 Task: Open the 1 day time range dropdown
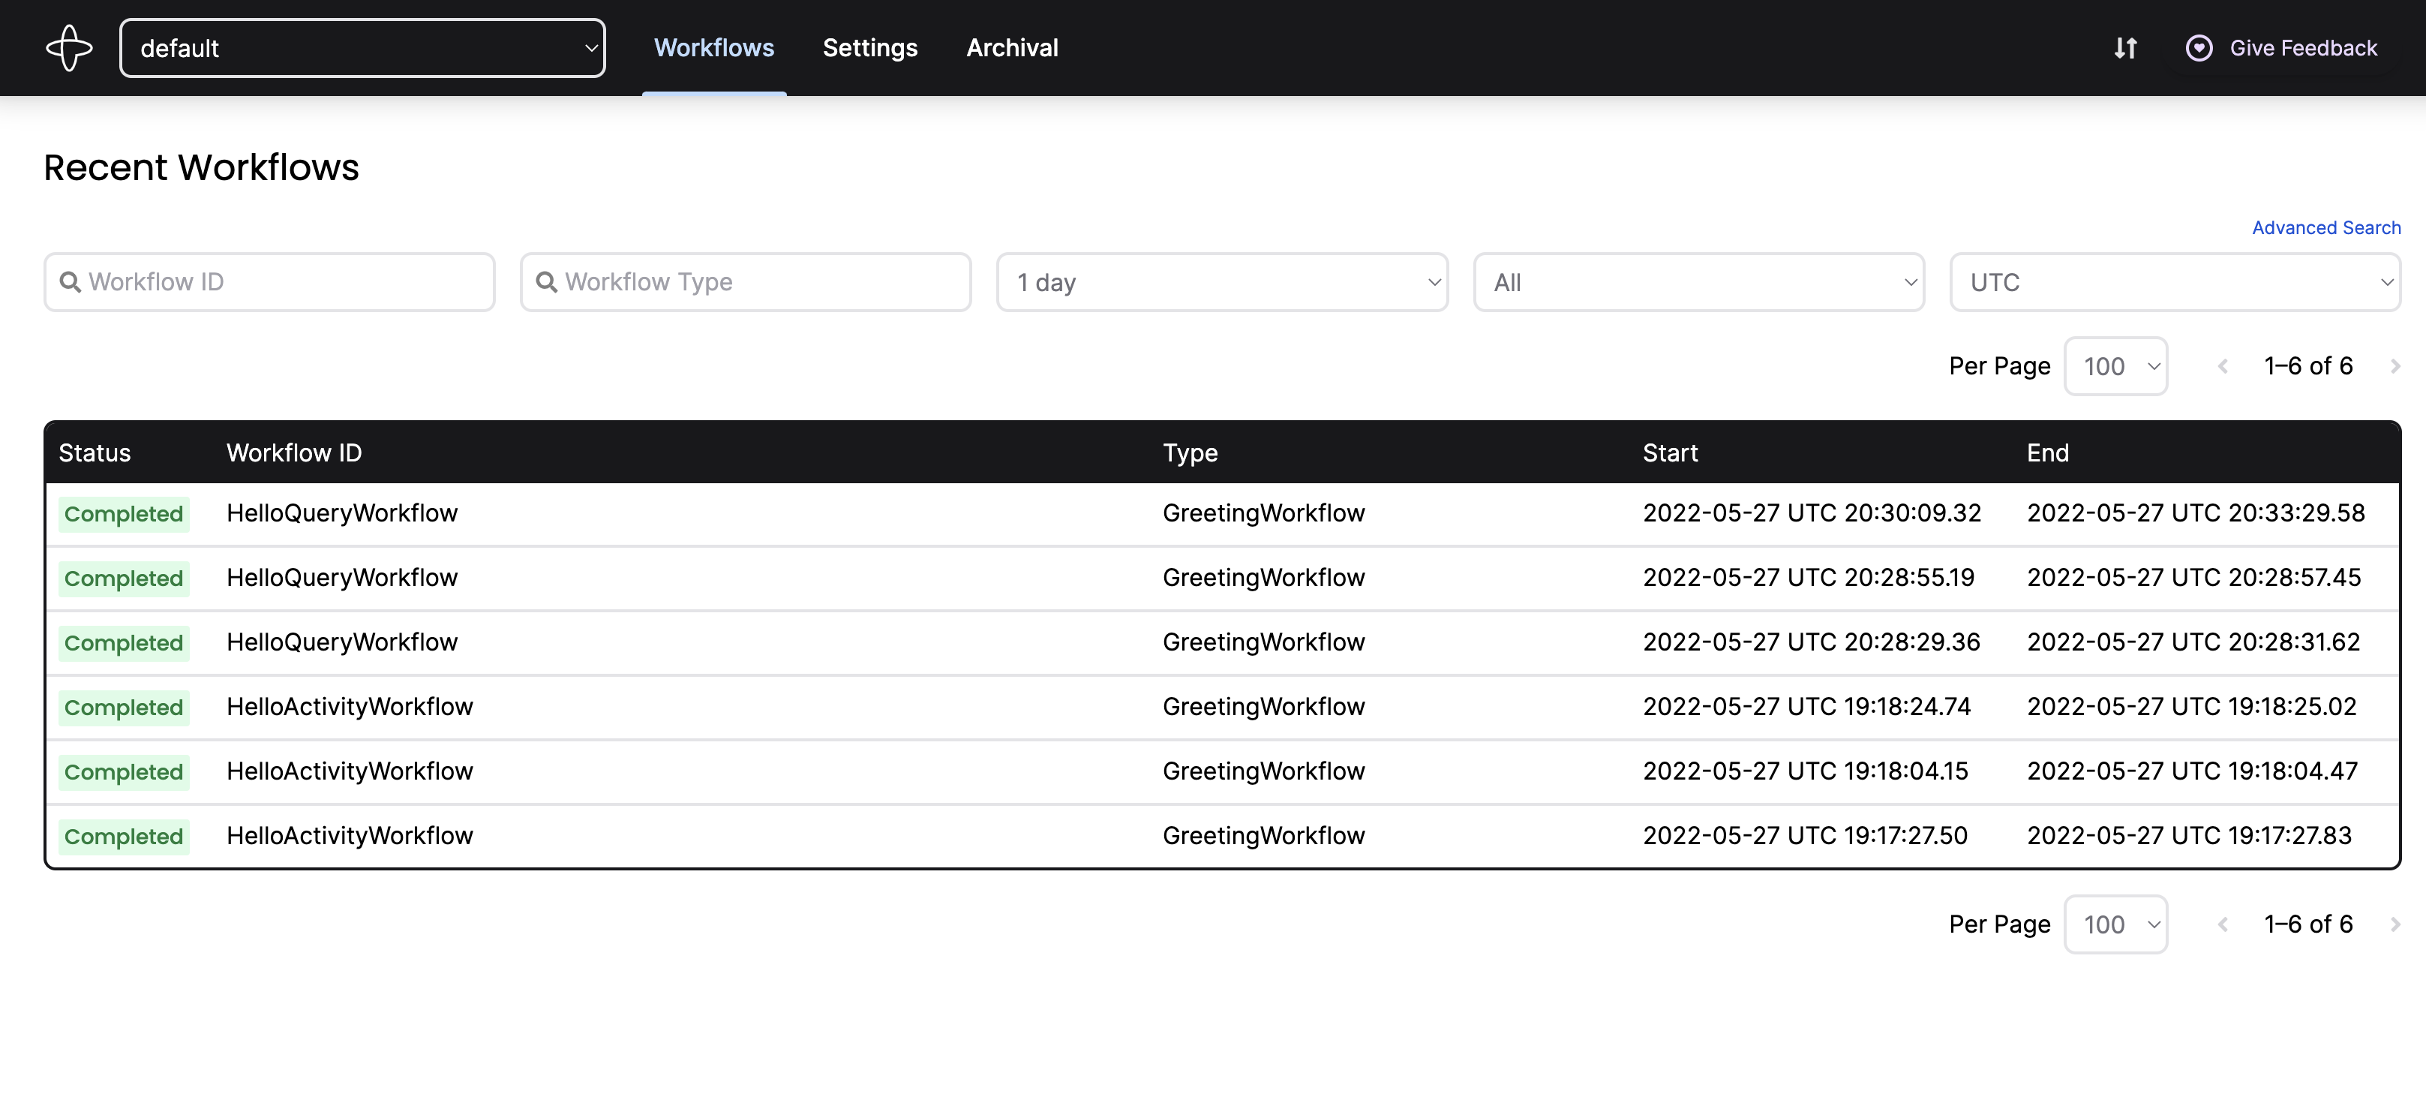[x=1221, y=281]
